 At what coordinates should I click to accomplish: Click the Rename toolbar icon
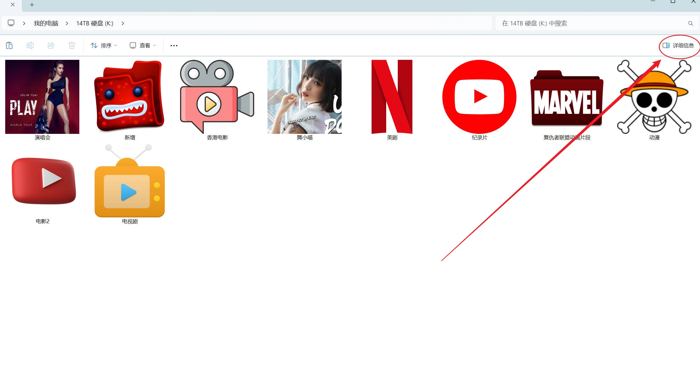coord(30,45)
